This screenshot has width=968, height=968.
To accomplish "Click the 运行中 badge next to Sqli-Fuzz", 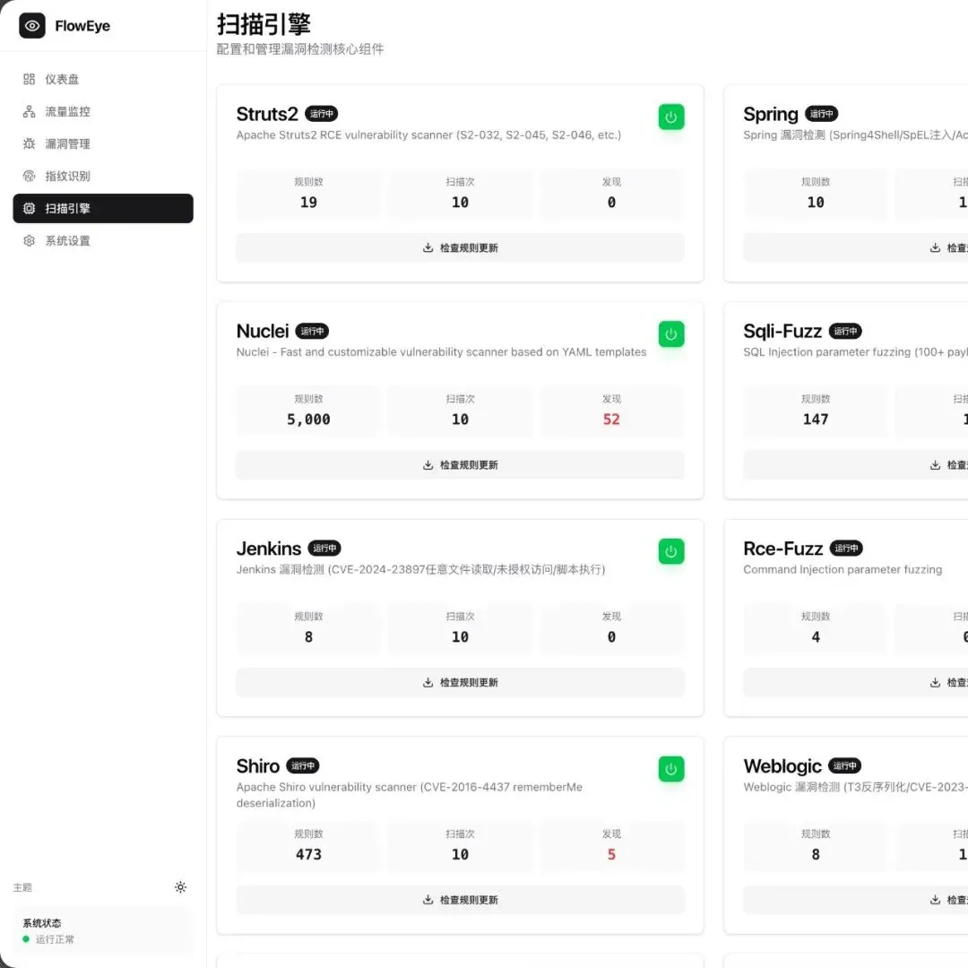I will [845, 331].
